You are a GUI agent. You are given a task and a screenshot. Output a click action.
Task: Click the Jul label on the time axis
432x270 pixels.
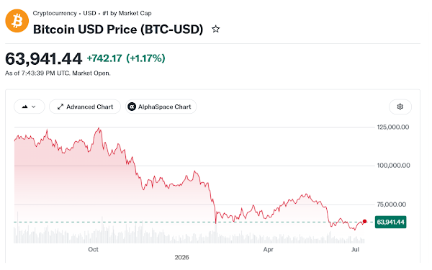coord(355,249)
